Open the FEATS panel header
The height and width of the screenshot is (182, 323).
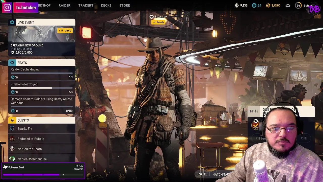tap(42, 63)
